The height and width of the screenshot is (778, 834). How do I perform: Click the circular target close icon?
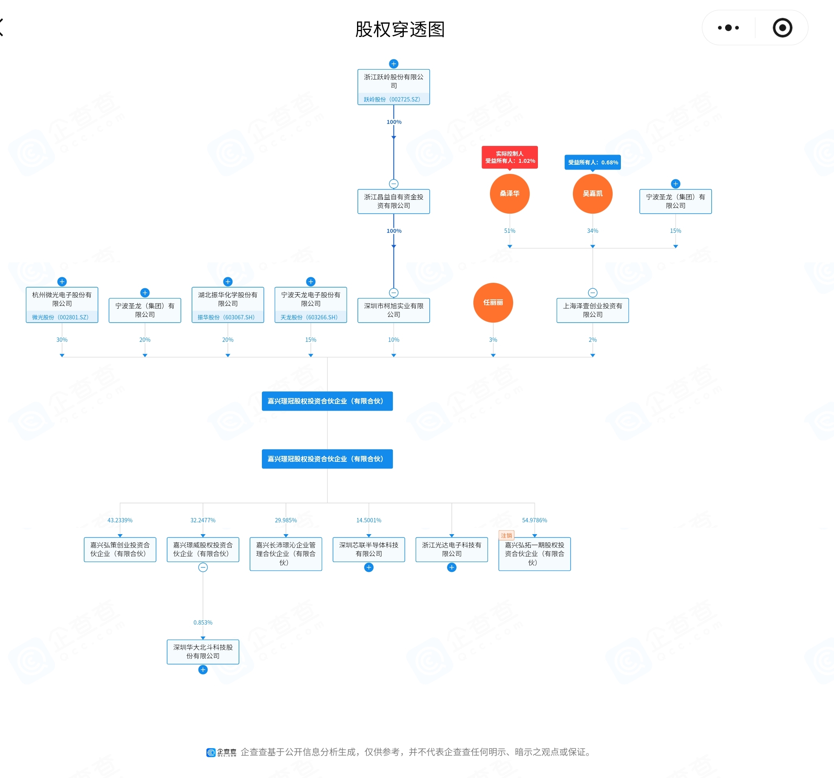(x=782, y=28)
